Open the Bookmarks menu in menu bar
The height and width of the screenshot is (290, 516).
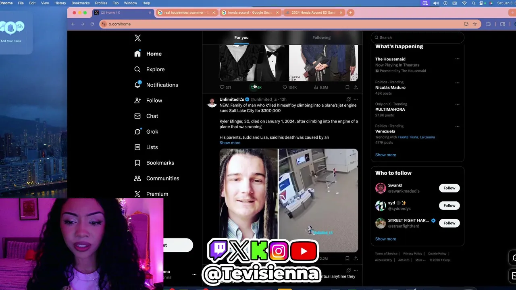pyautogui.click(x=81, y=3)
